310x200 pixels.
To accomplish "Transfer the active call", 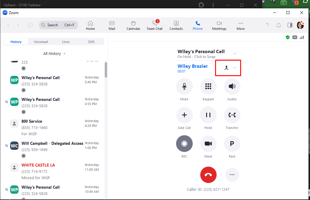I will (232, 115).
